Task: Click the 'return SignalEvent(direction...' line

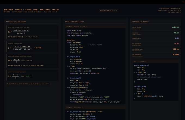Action: (x=95, y=102)
